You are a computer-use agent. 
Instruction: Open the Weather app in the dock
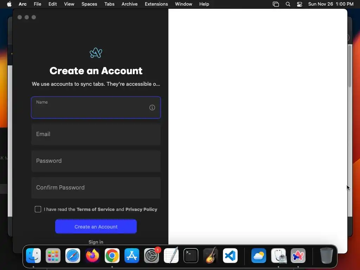point(259,255)
